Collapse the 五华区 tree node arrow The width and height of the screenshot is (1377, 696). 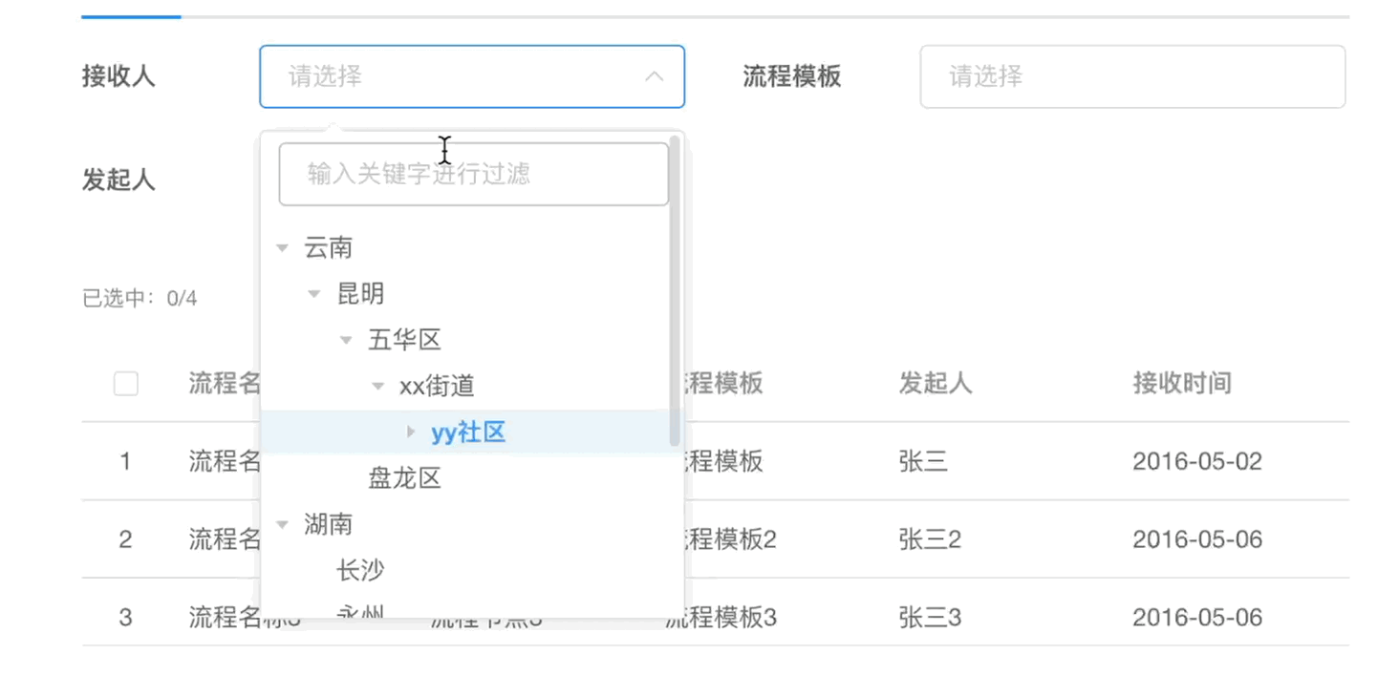(346, 340)
